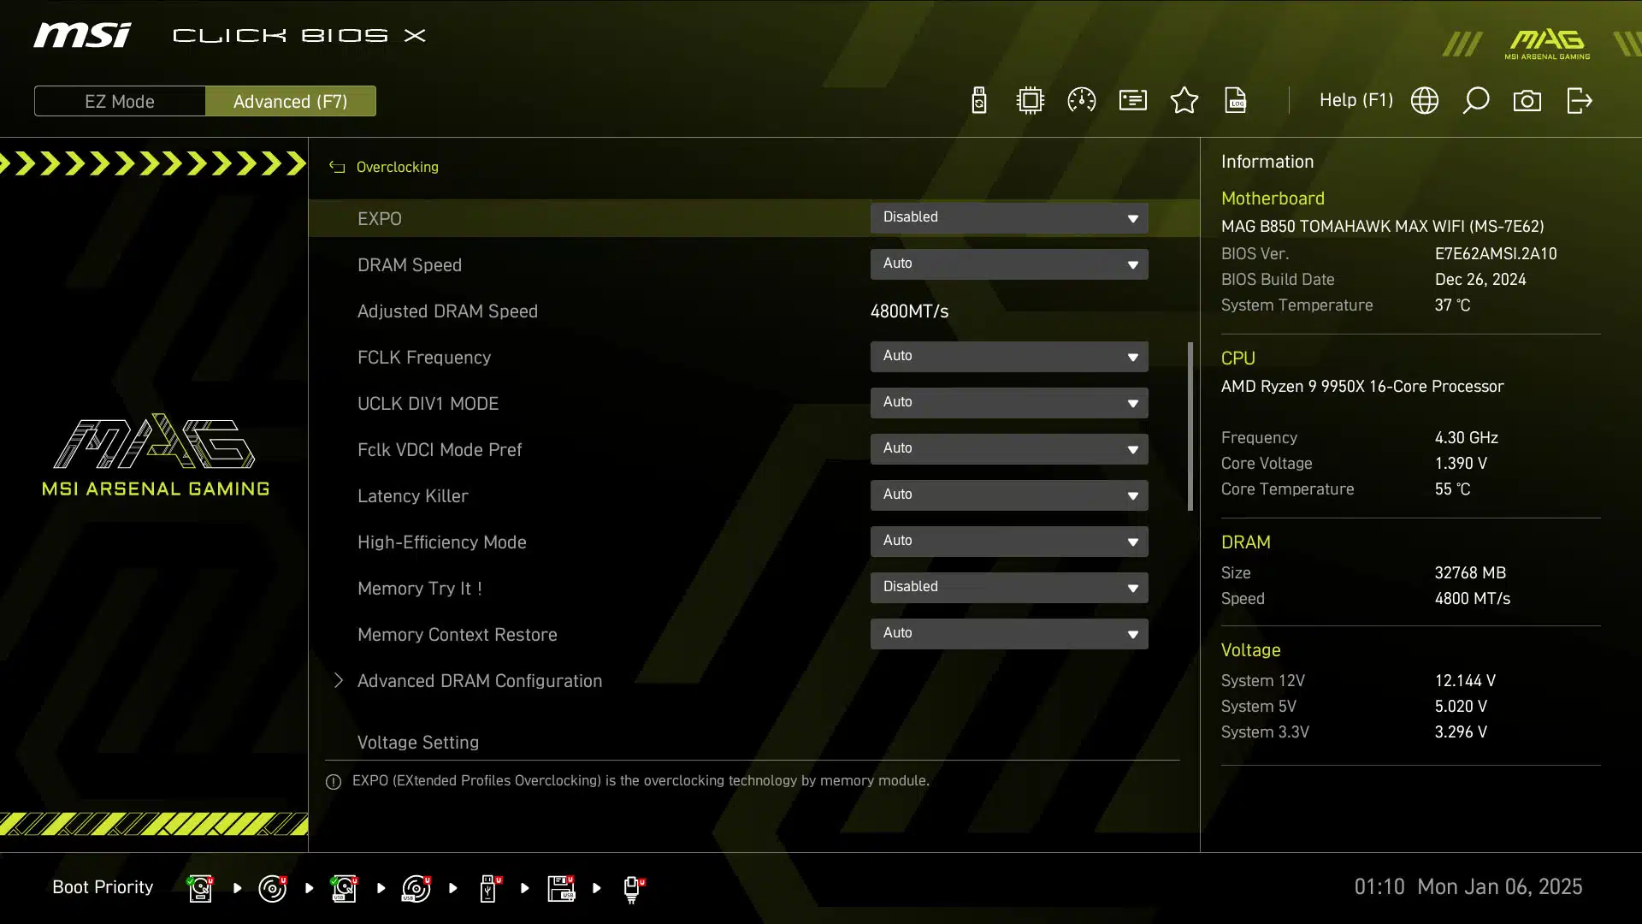Viewport: 1642px width, 924px height.
Task: Go back via the Overcloking breadcrumb arrow
Action: (338, 168)
